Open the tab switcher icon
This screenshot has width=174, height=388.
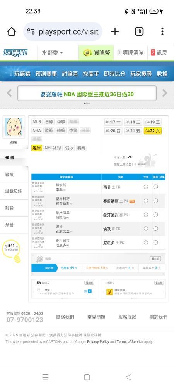(139, 31)
